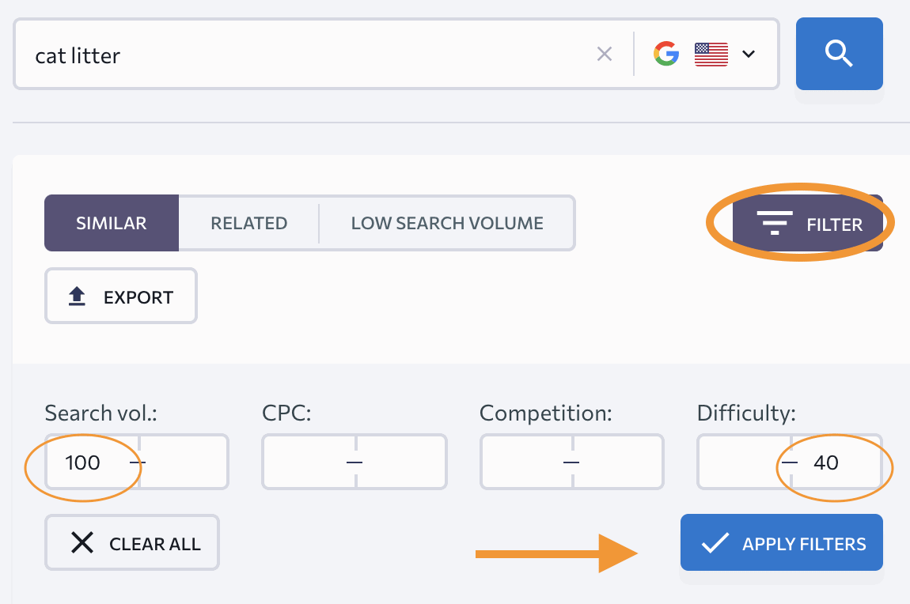
Task: Click the Difficulty maximum field showing 40
Action: (x=836, y=462)
